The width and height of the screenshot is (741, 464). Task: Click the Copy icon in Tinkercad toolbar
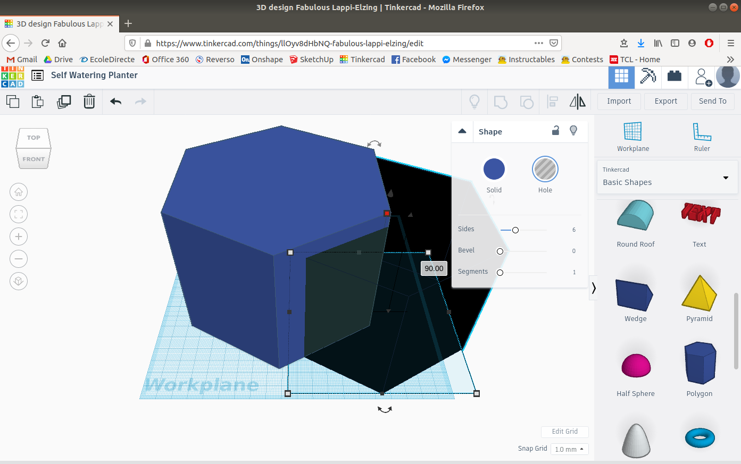(13, 101)
